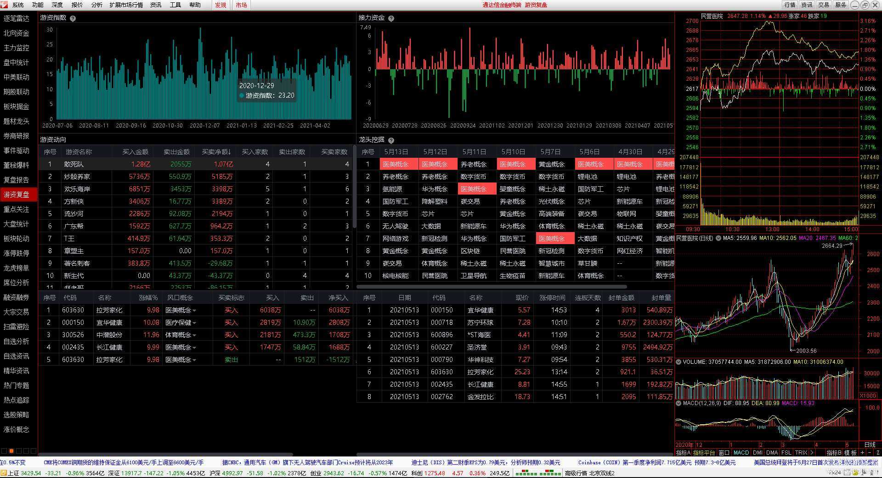Open the 分析 menu
This screenshot has height=478, width=882.
coord(96,5)
